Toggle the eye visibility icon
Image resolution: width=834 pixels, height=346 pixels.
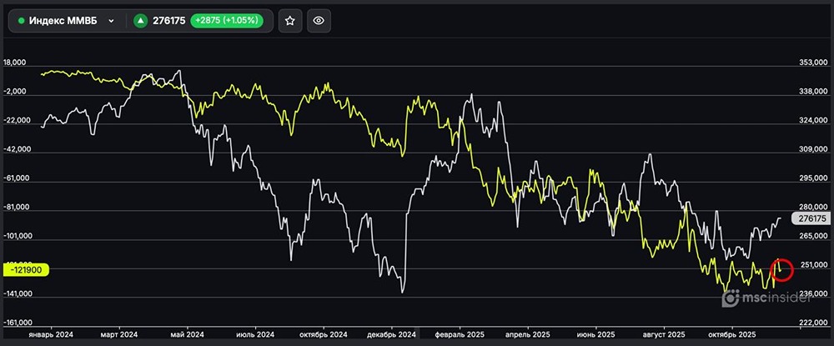pyautogui.click(x=317, y=21)
